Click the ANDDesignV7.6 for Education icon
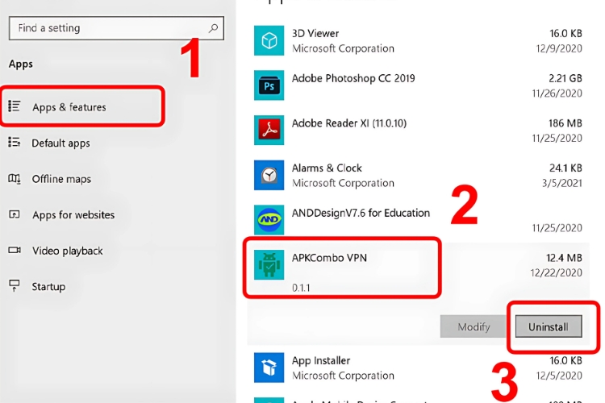The width and height of the screenshot is (605, 403). 269,220
